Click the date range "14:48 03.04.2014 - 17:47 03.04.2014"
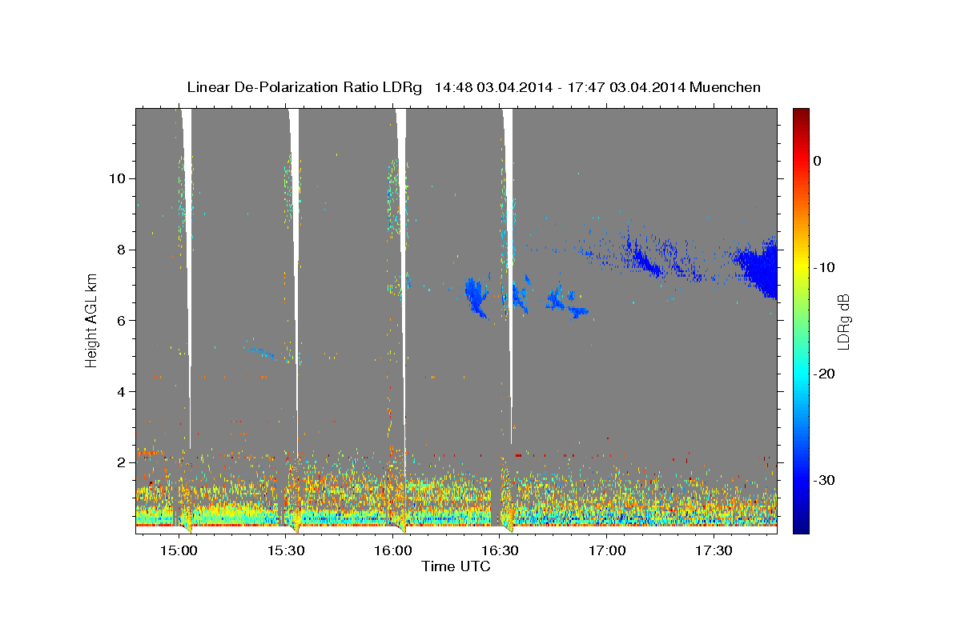Viewport: 961px width, 640px height. pos(559,87)
